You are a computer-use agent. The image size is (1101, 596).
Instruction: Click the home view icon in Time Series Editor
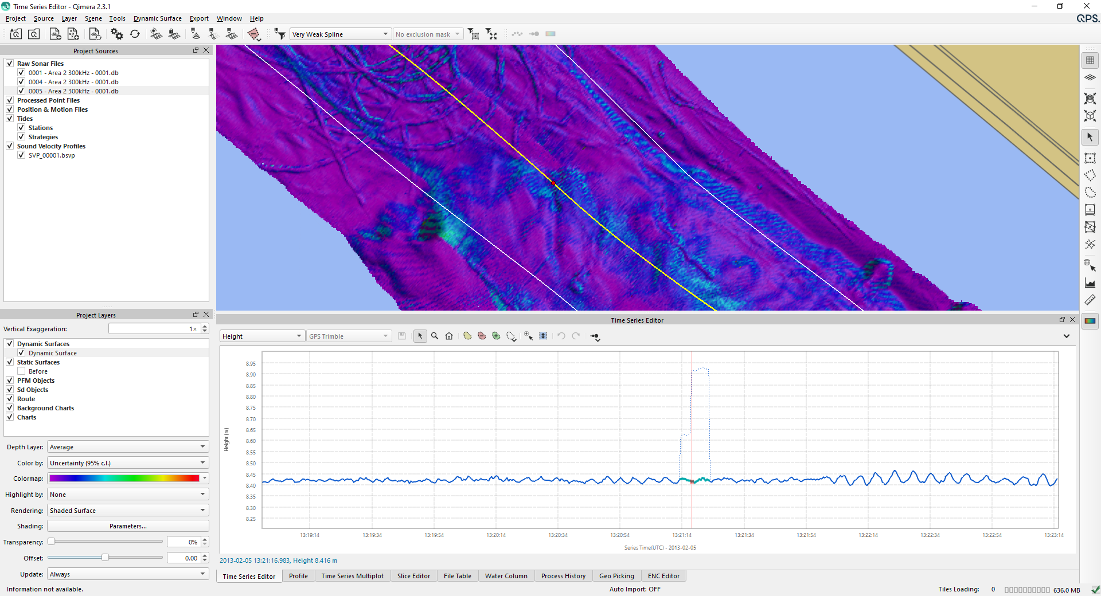pos(449,336)
